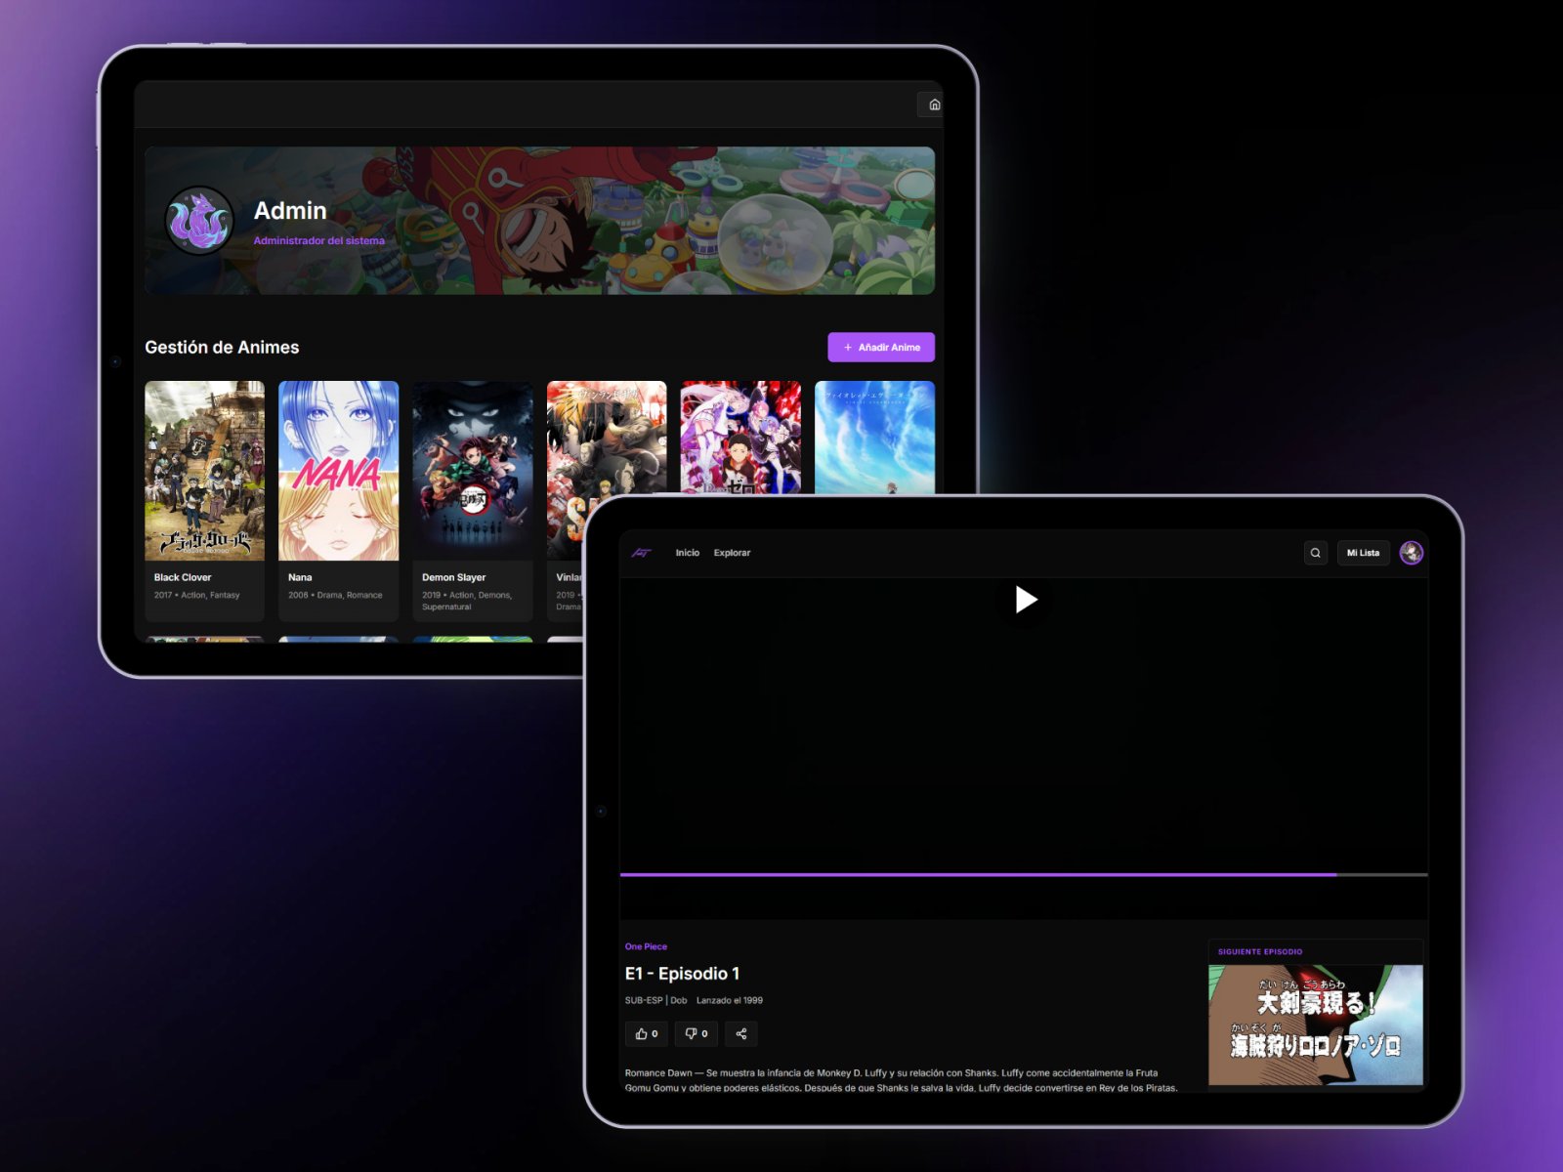Open the 'One Piece' series link

[646, 946]
